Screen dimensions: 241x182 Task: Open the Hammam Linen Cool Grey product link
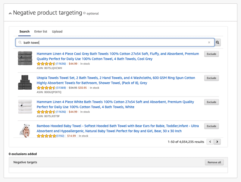(118, 56)
